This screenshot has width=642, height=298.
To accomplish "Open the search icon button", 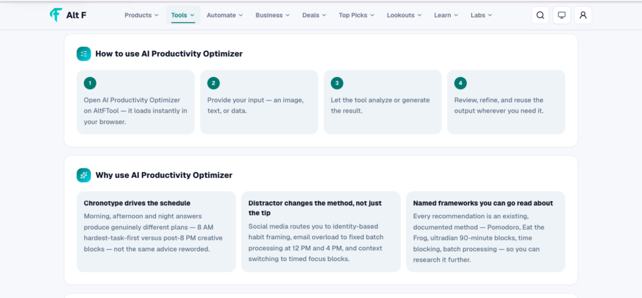I will tap(540, 15).
